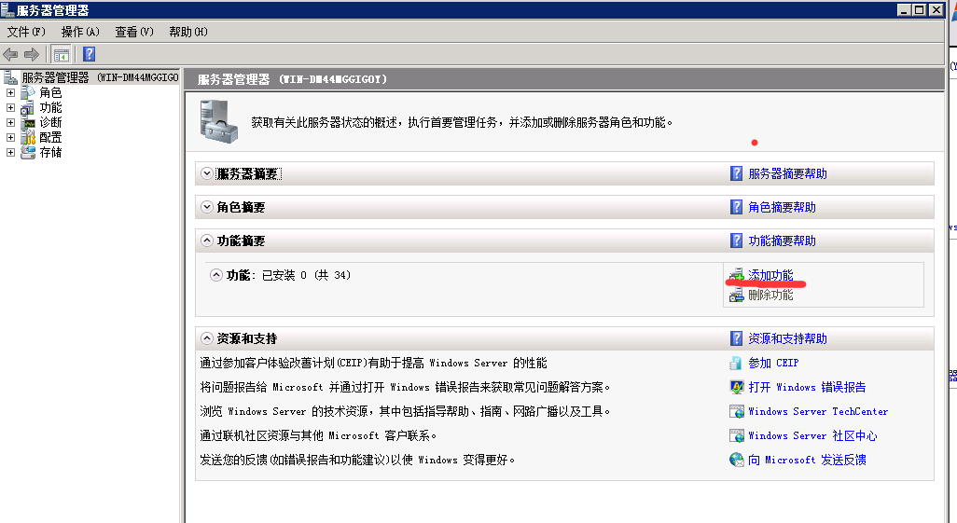This screenshot has height=523, width=957.
Task: Click the 添加功能 link
Action: (770, 275)
